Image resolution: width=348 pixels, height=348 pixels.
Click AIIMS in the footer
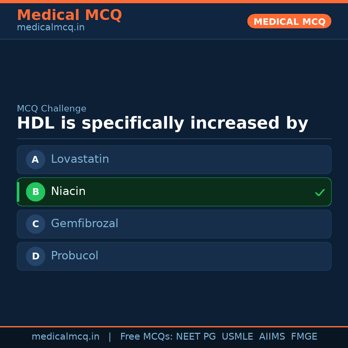[272, 337]
